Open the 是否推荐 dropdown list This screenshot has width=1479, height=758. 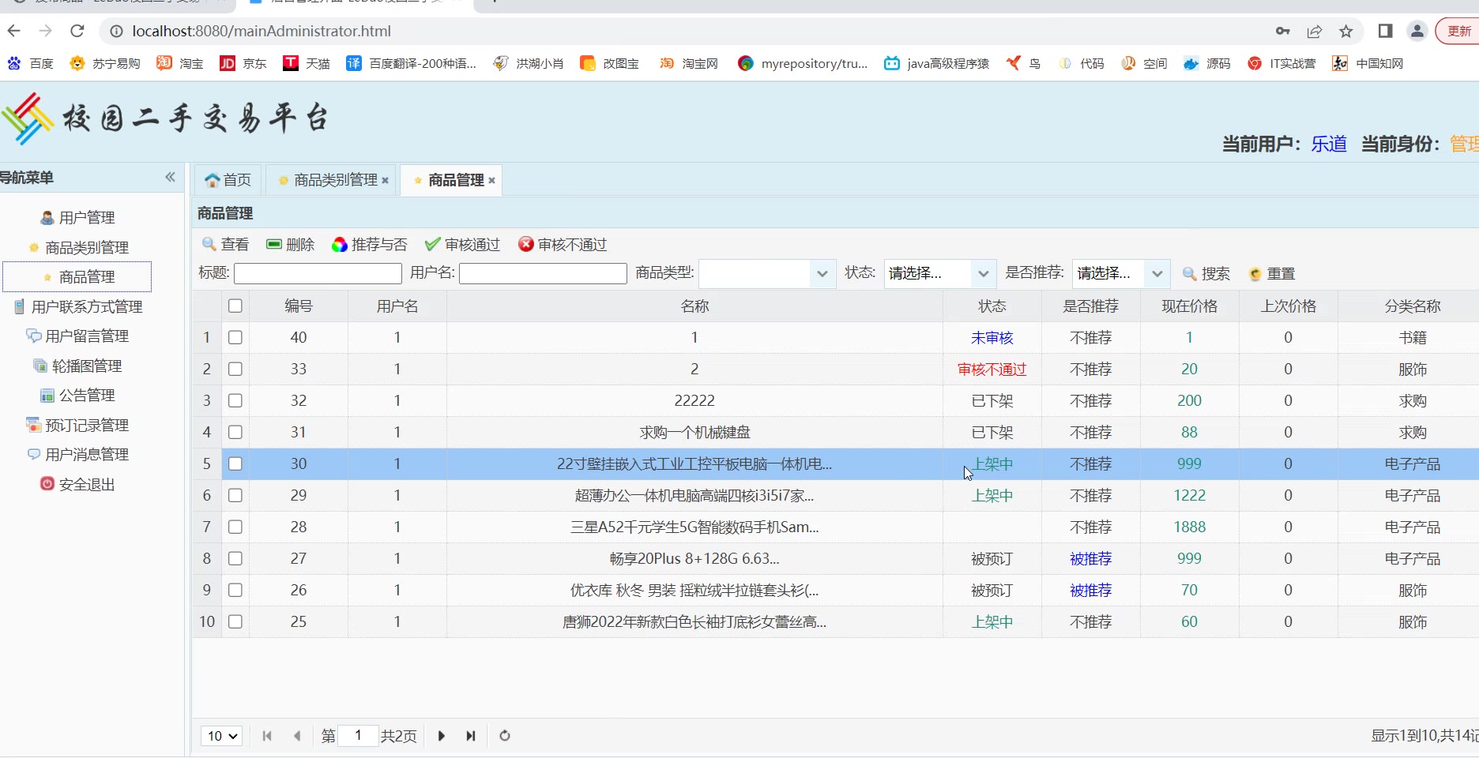pyautogui.click(x=1157, y=274)
